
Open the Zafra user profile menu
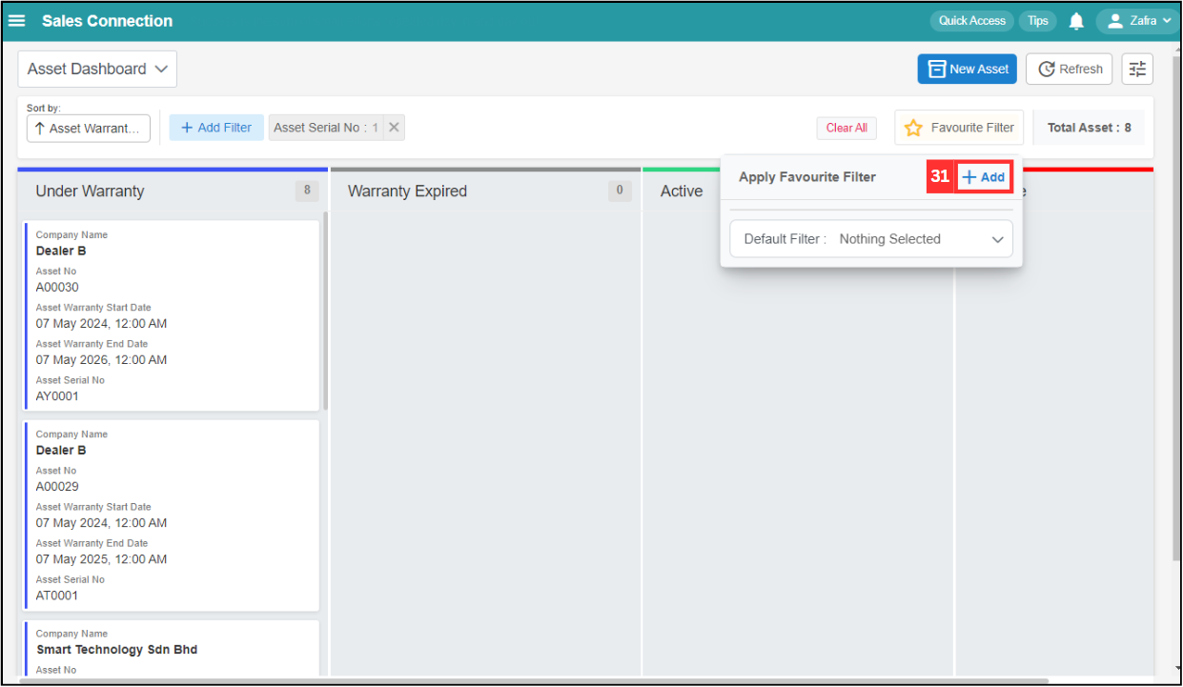[x=1138, y=21]
